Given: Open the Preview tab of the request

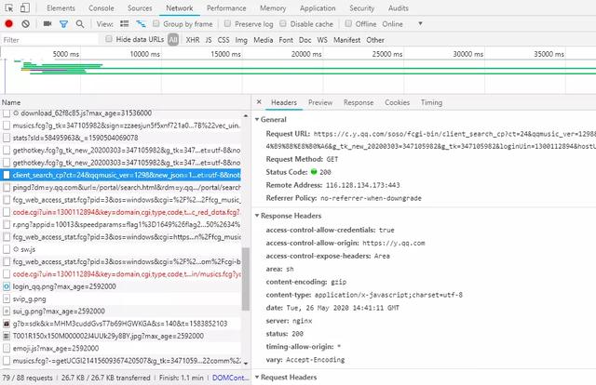Looking at the screenshot, I should tap(320, 102).
